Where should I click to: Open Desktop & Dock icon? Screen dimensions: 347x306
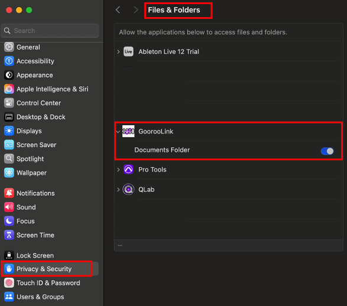pos(9,117)
